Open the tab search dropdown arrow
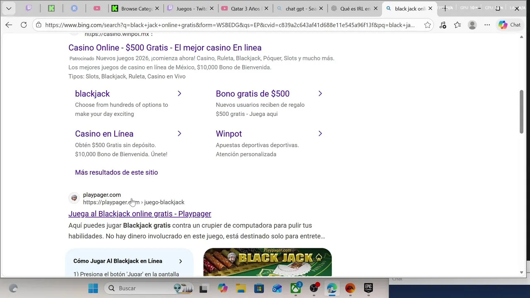 [9, 8]
